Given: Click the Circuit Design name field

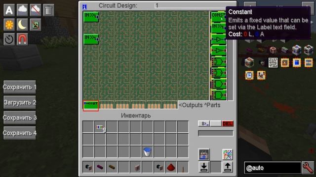Looking at the screenshot, I should tap(191, 5).
